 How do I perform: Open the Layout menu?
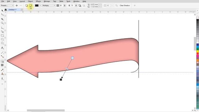(22, 1)
